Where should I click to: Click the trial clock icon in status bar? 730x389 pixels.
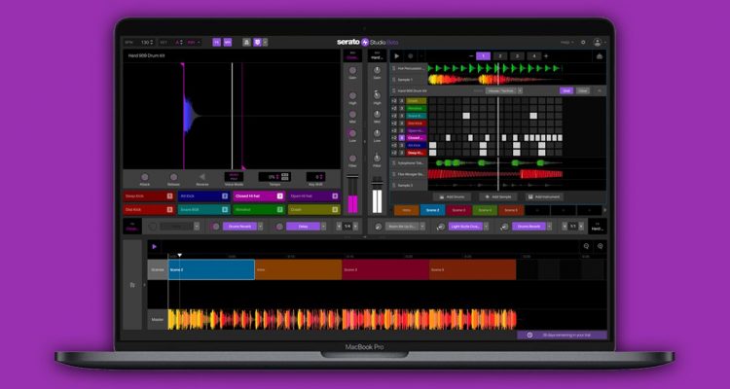pyautogui.click(x=529, y=335)
